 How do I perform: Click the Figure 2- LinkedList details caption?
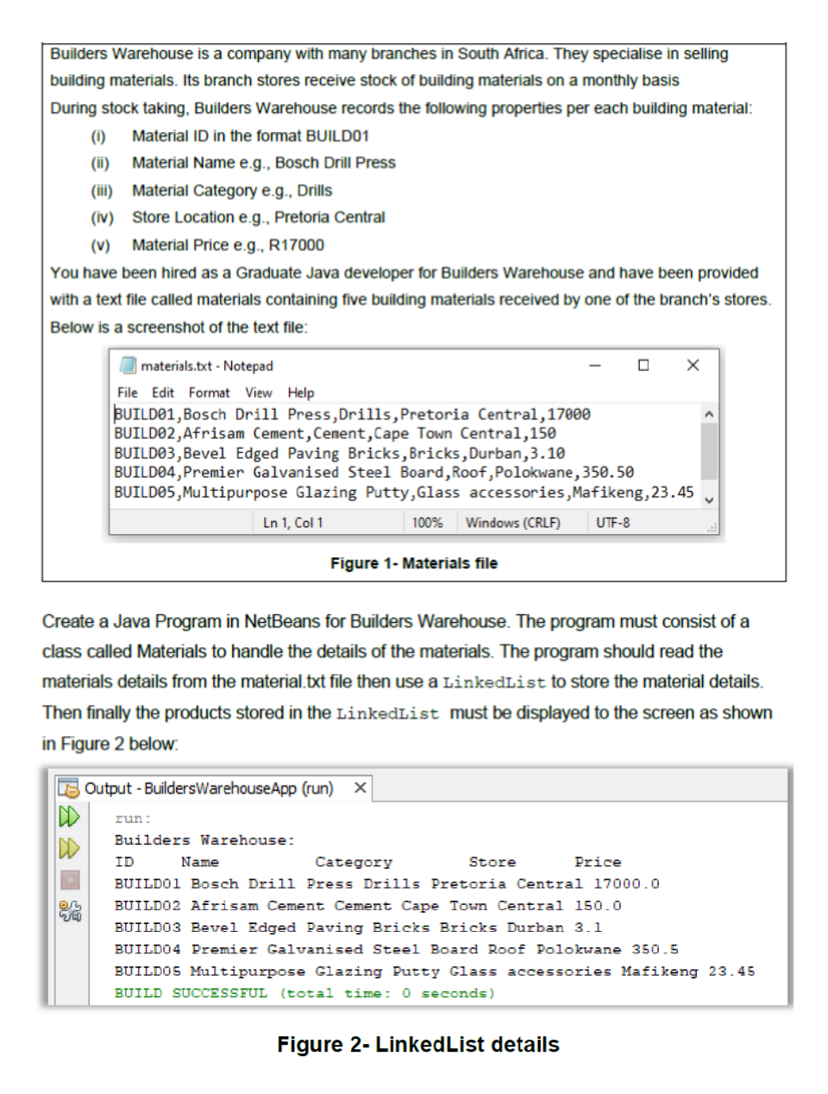point(418,1045)
